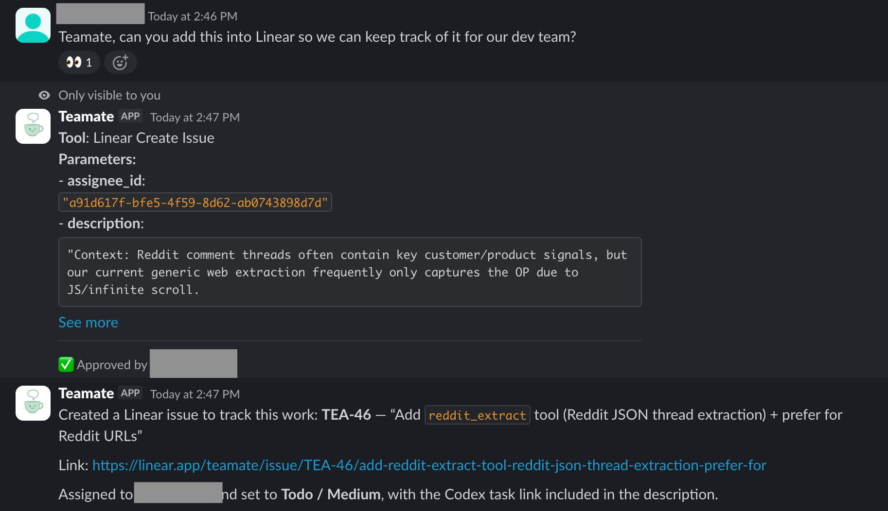Click the Teamate sender name
The width and height of the screenshot is (888, 511).
pos(86,117)
